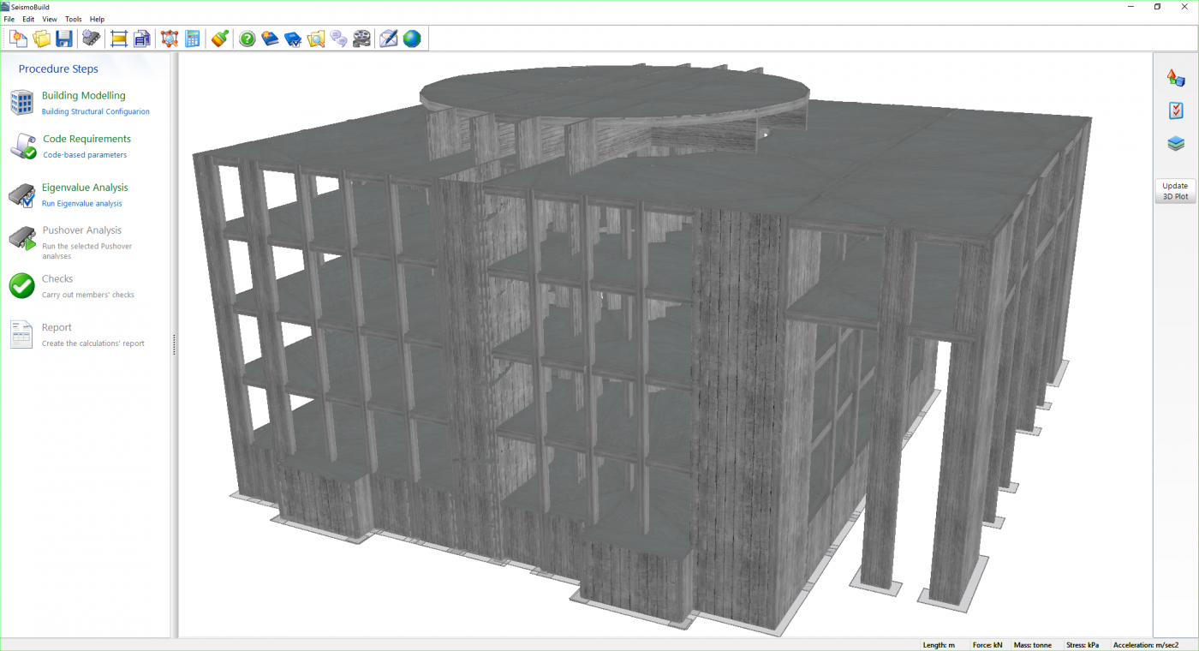This screenshot has width=1199, height=651.
Task: Open the Checks procedure step
Action: tap(57, 279)
